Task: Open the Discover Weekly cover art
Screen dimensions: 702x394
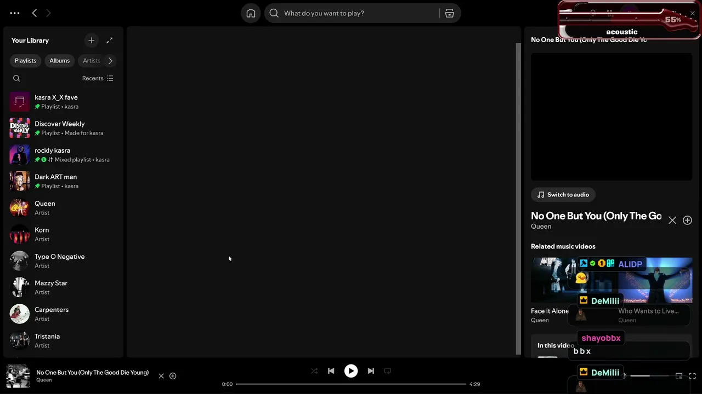Action: click(20, 128)
